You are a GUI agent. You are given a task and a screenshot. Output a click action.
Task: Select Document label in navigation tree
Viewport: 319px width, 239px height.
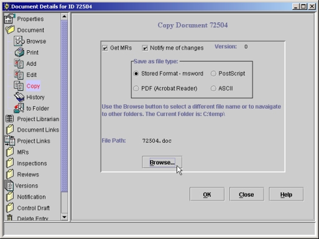pyautogui.click(x=30, y=30)
